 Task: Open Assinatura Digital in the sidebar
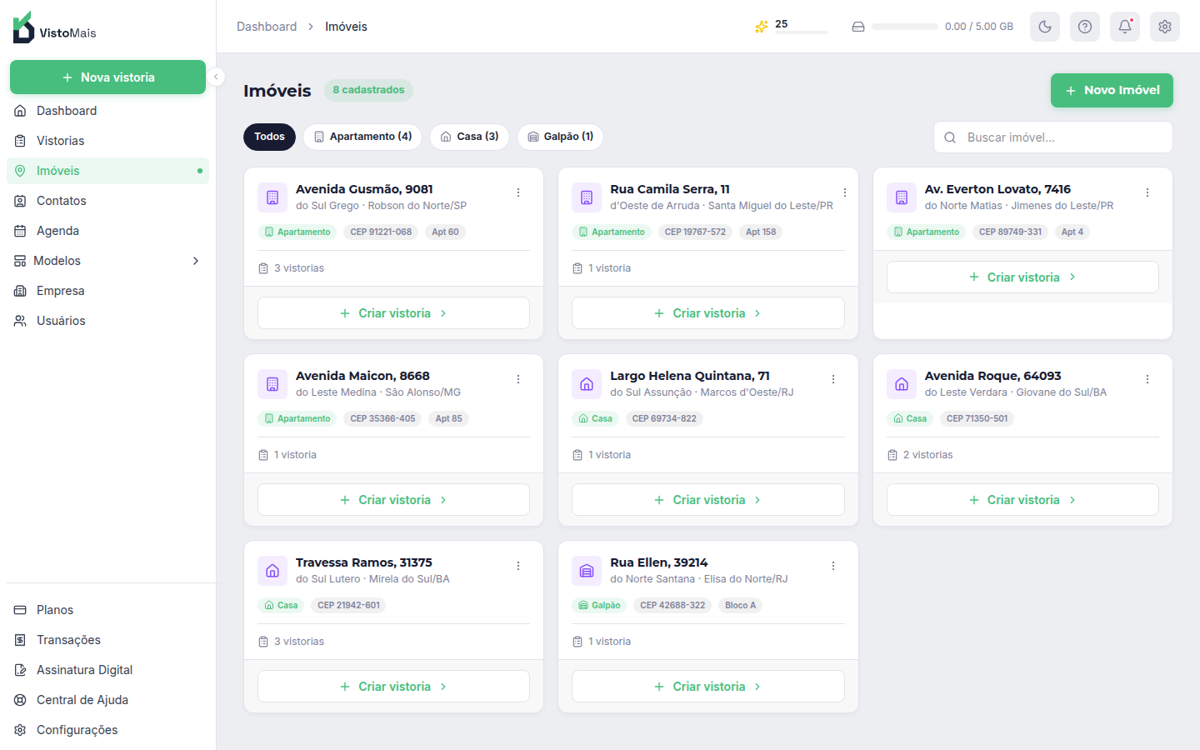(107, 670)
